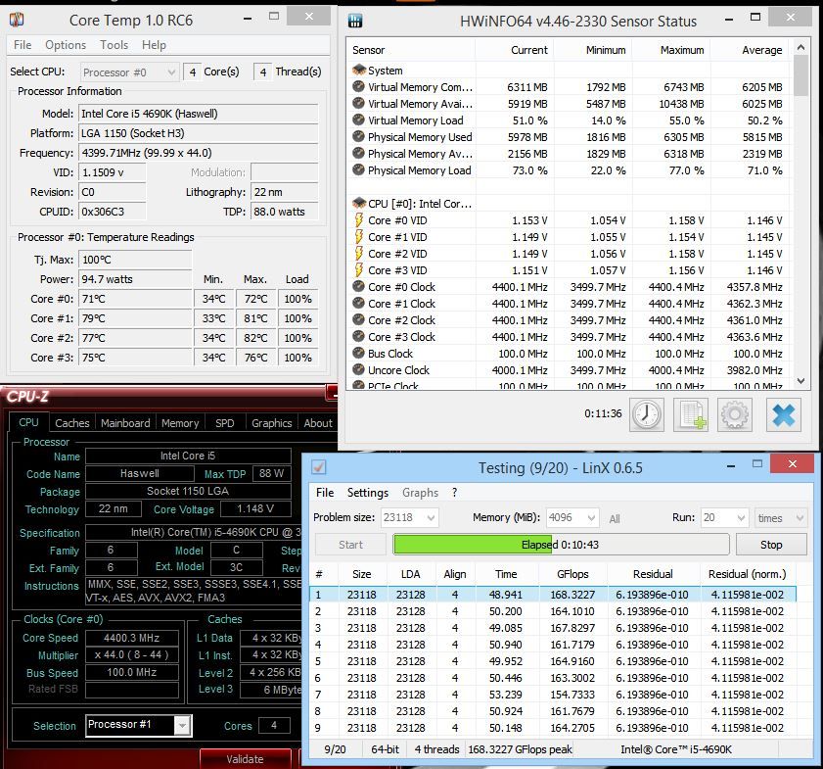The height and width of the screenshot is (769, 823).
Task: Click the Uncore Clock gauge icon
Action: click(358, 369)
